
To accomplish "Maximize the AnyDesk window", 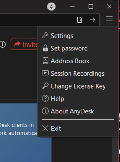I will coord(91,7).
